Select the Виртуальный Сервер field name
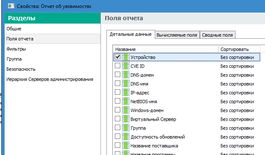 point(153,119)
